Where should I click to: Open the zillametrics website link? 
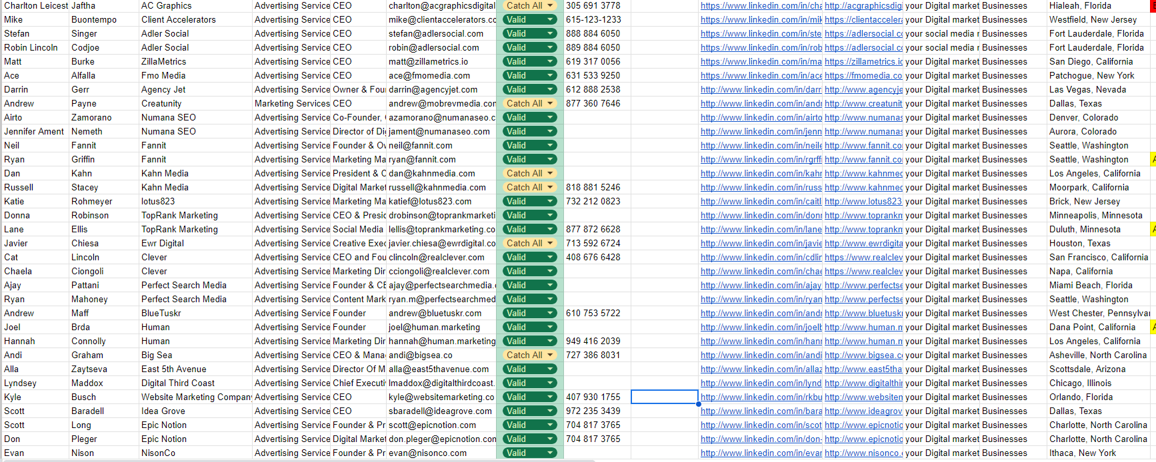click(864, 61)
